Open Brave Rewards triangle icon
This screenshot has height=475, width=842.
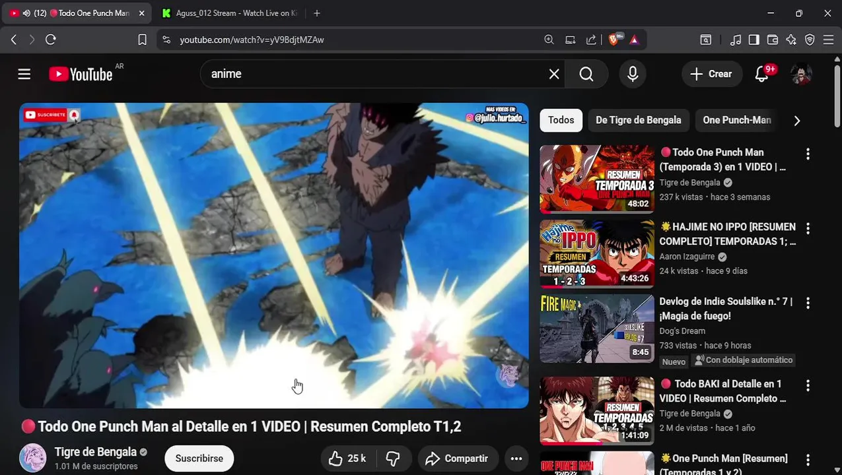tap(634, 40)
